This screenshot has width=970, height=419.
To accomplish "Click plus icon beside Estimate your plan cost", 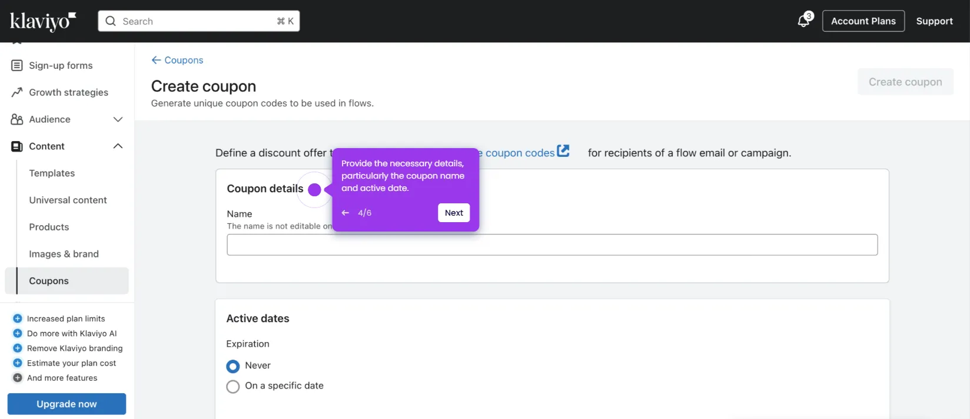I will click(18, 363).
